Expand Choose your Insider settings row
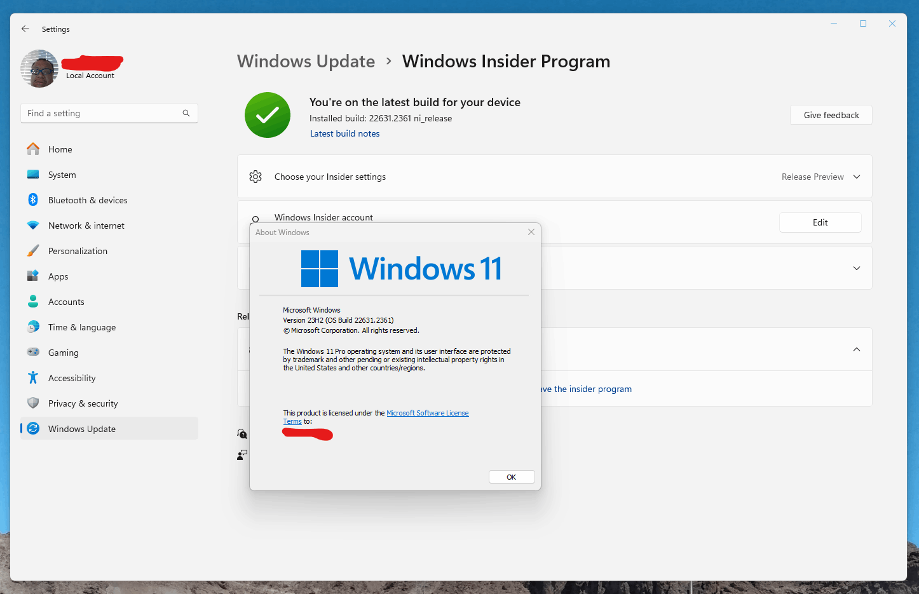The image size is (919, 594). pyautogui.click(x=554, y=177)
